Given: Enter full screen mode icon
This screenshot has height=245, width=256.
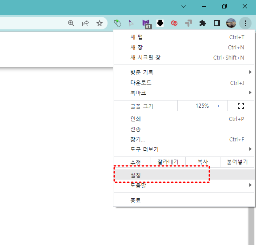Looking at the screenshot, I should (241, 106).
